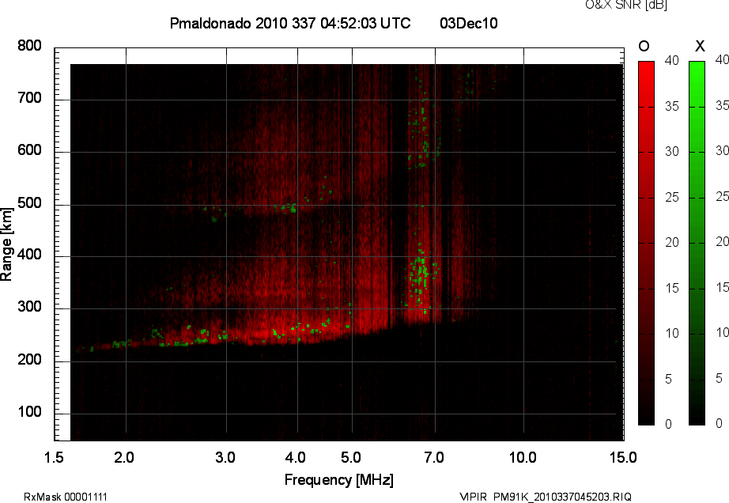The image size is (729, 503).
Task: Click the 'Frequency [MHz]' axis label
Action: [339, 480]
